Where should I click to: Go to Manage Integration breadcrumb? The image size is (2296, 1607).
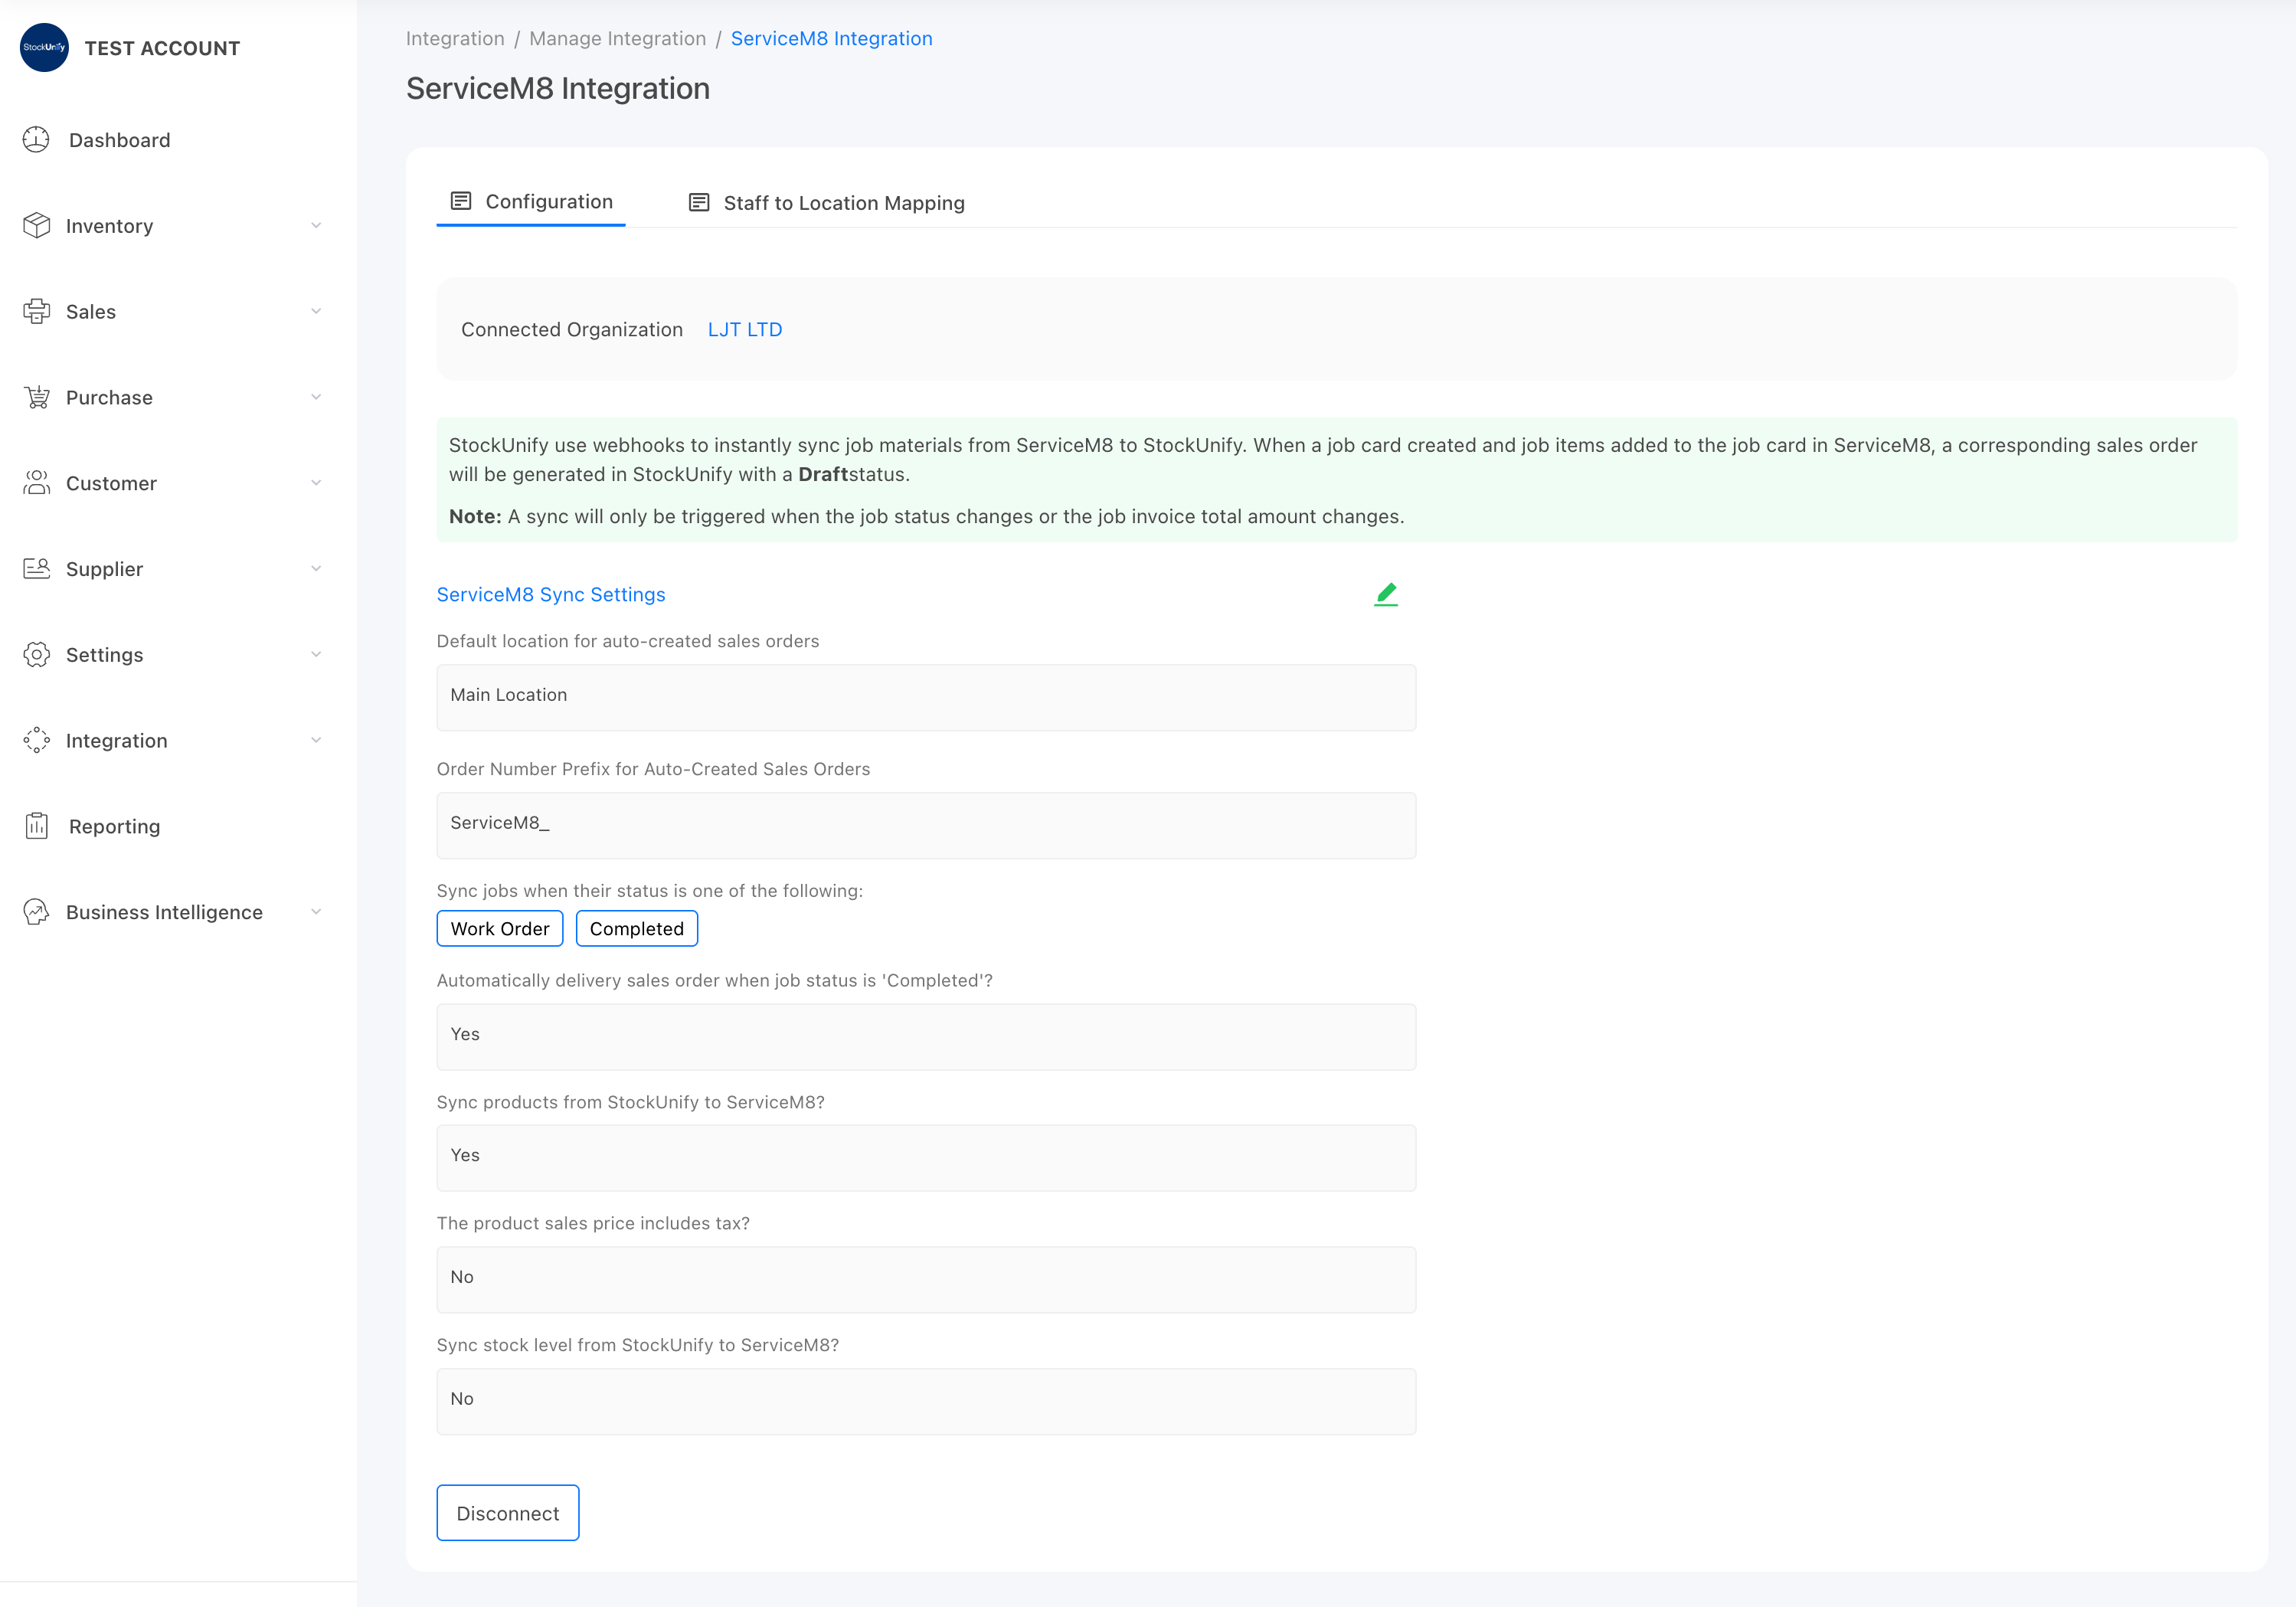[x=617, y=38]
